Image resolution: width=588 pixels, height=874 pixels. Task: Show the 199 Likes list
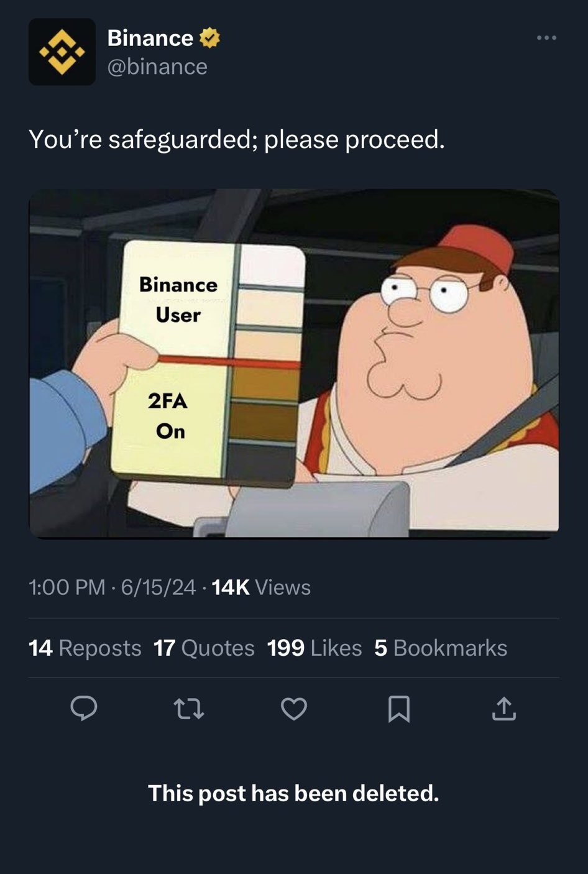(314, 648)
